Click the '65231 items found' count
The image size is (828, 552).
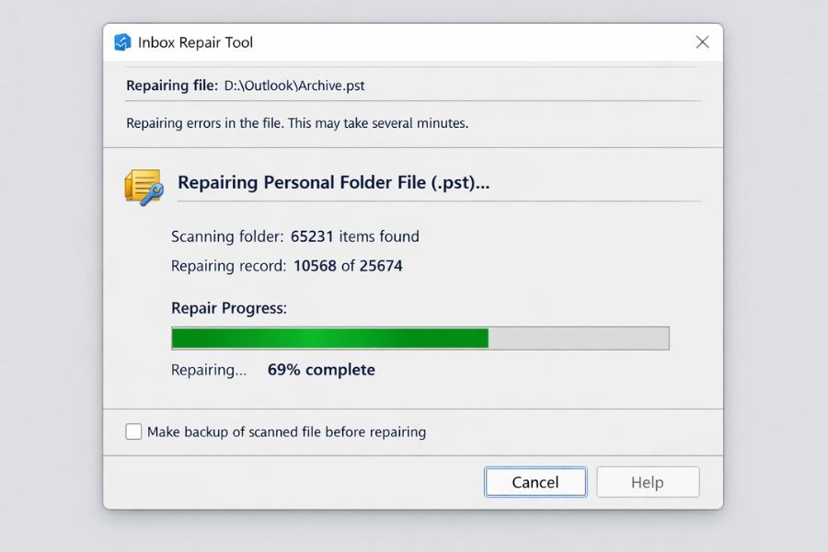click(x=355, y=236)
